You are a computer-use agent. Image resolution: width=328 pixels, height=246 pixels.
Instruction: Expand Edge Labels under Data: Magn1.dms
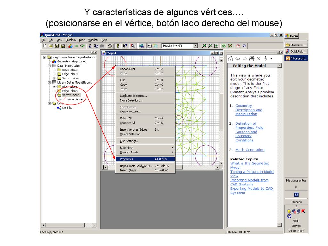click(x=54, y=74)
